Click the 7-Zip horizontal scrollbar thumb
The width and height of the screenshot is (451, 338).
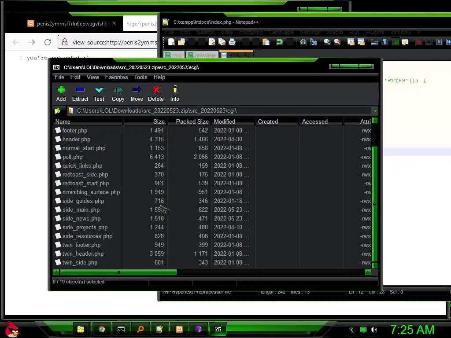point(118,272)
